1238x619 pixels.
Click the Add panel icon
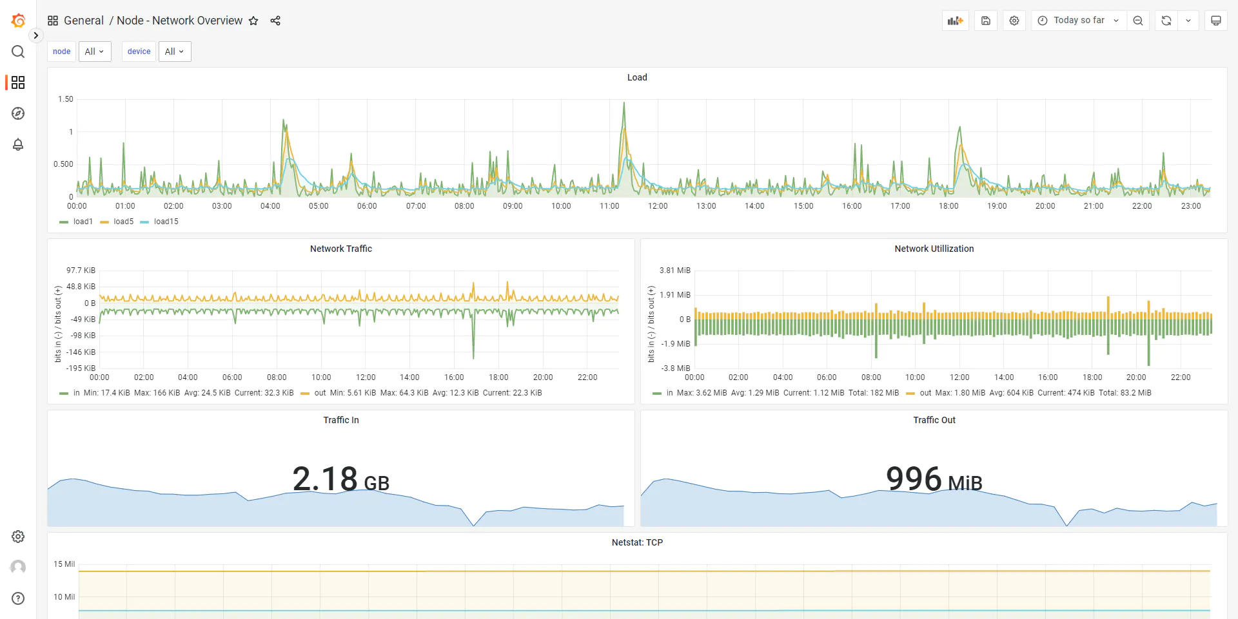tap(955, 21)
